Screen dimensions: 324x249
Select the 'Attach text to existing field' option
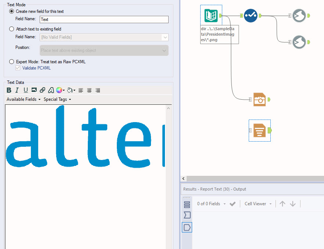[11, 29]
